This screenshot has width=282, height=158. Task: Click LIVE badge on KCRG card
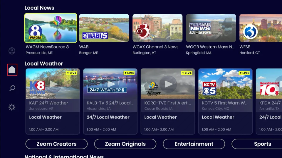(187, 73)
